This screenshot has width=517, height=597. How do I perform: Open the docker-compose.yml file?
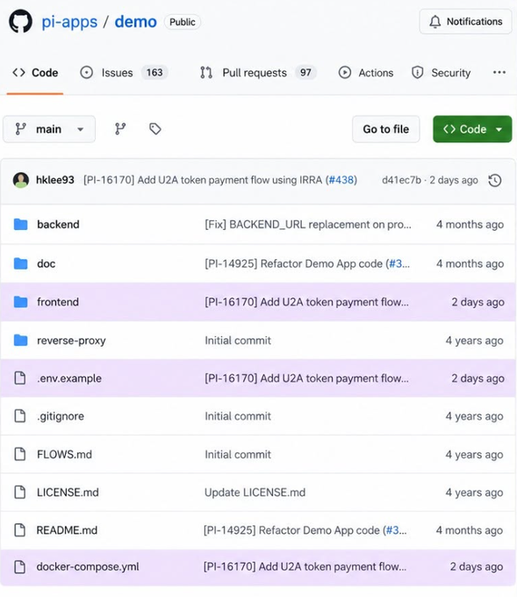88,566
